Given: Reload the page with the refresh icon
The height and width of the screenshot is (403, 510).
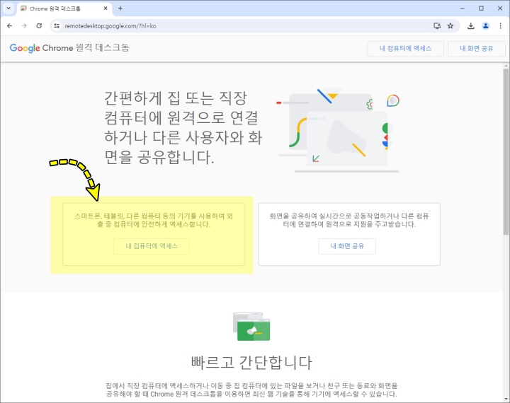Looking at the screenshot, I should click(39, 25).
